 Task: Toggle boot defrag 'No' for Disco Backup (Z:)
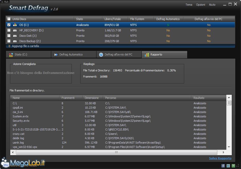point(209,41)
